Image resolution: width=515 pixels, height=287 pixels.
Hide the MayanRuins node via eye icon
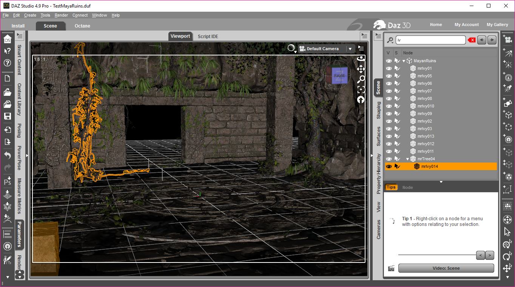click(389, 61)
